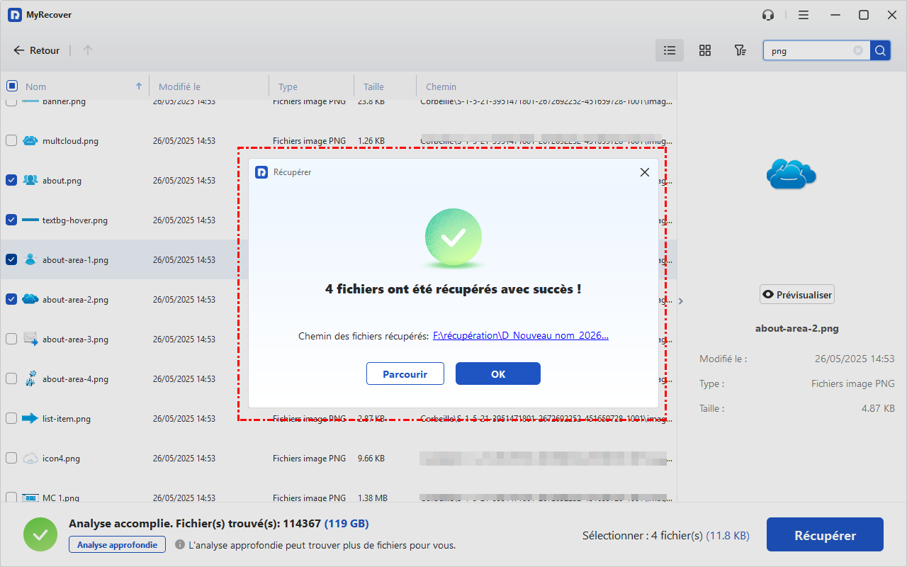The image size is (907, 567).
Task: Open the recovered files path link
Action: pyautogui.click(x=520, y=336)
